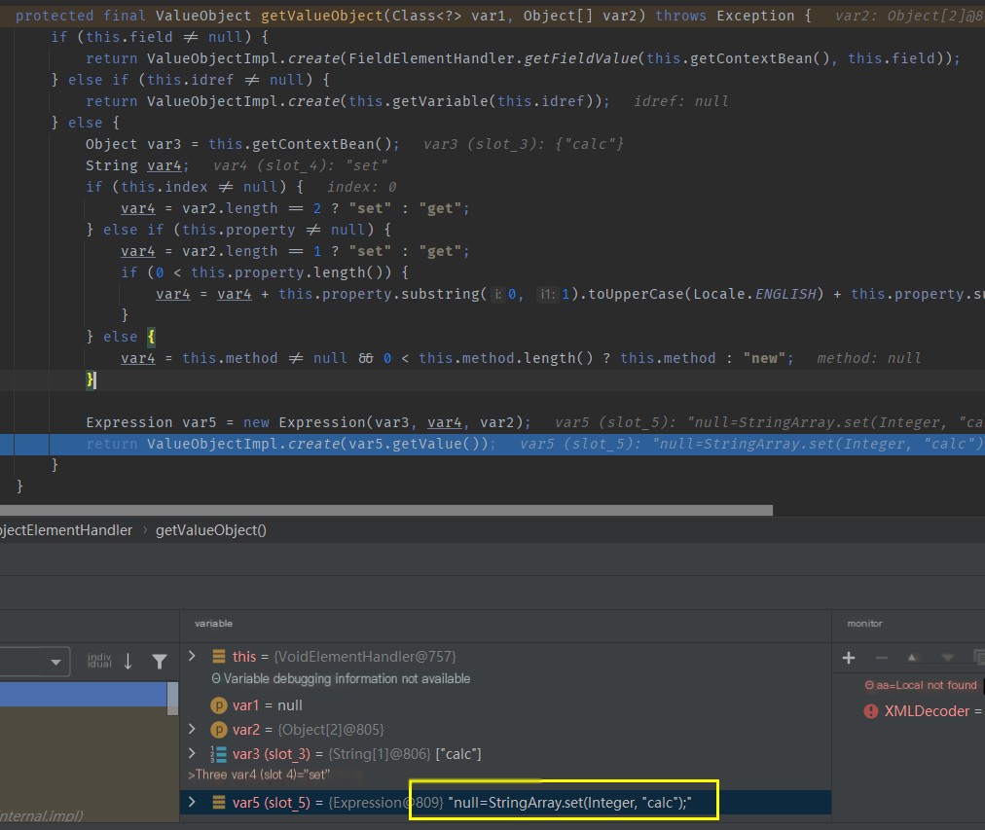Open the thread selector dropdown arrow

(x=55, y=663)
